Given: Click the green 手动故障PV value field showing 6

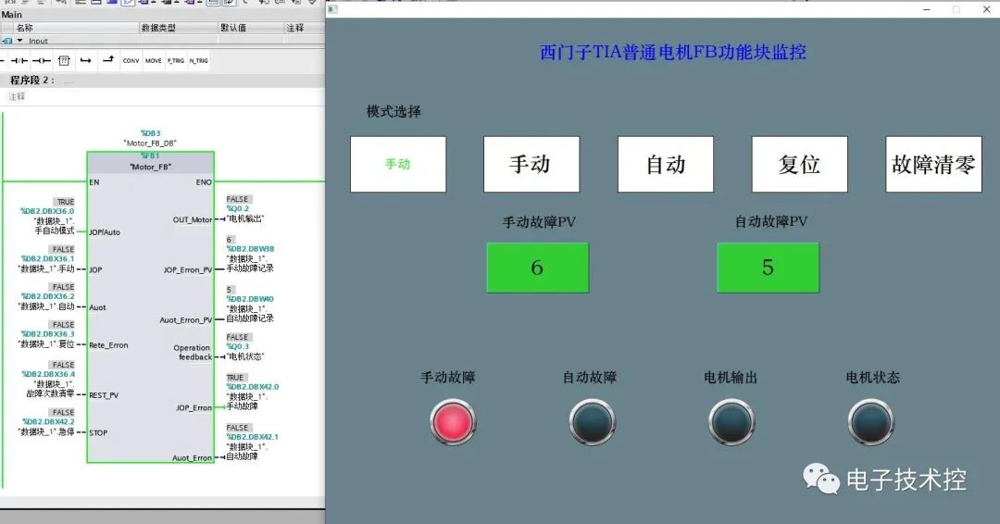Looking at the screenshot, I should (538, 268).
